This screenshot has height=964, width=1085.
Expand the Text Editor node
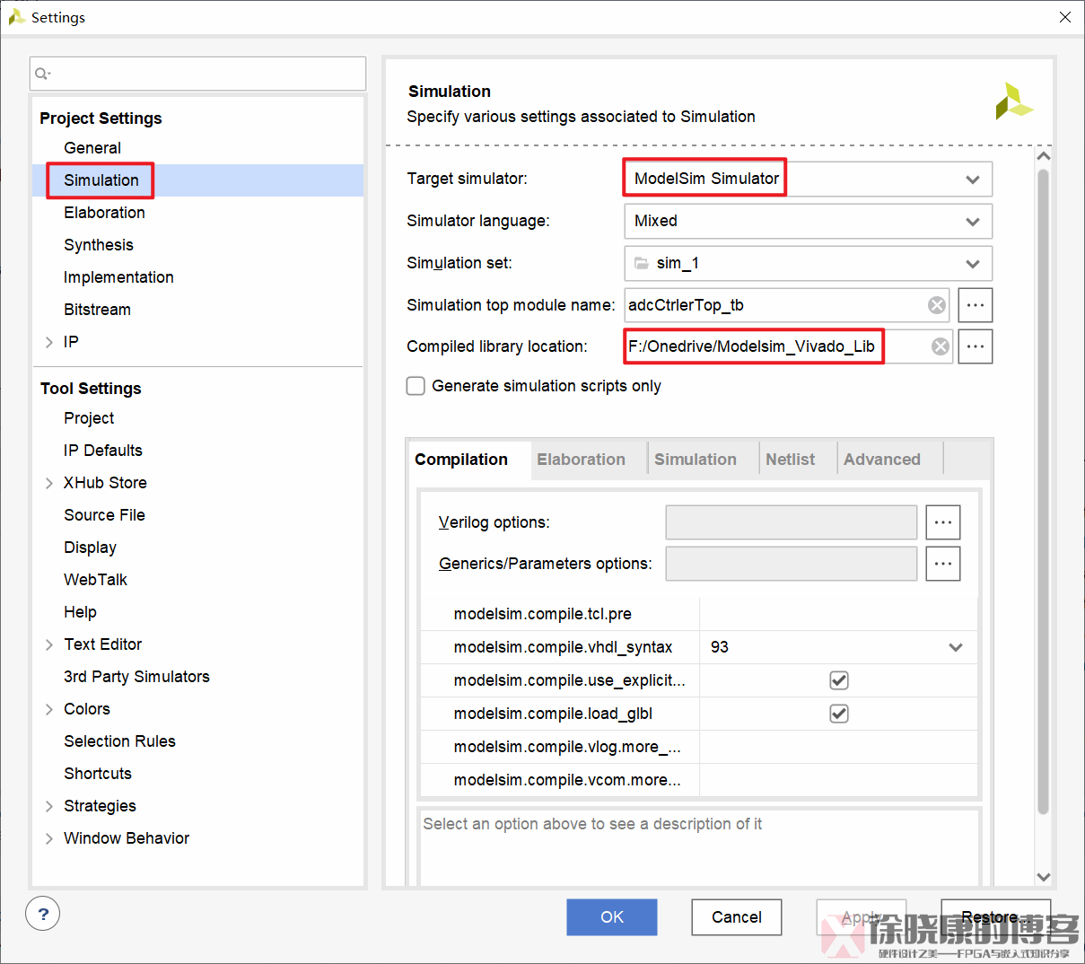click(x=49, y=644)
